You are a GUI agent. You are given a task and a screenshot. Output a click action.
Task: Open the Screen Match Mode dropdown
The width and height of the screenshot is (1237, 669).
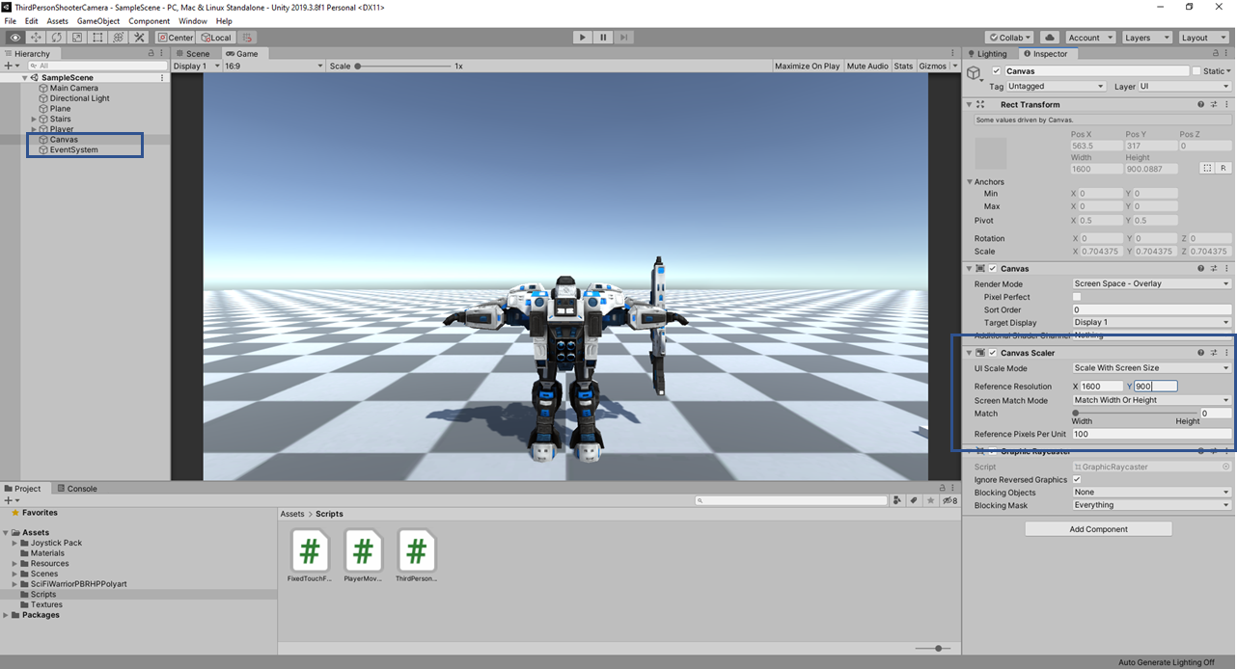pyautogui.click(x=1152, y=400)
